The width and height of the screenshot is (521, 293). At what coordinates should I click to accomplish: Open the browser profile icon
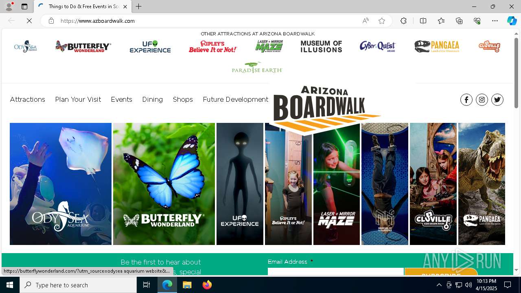[x=9, y=7]
